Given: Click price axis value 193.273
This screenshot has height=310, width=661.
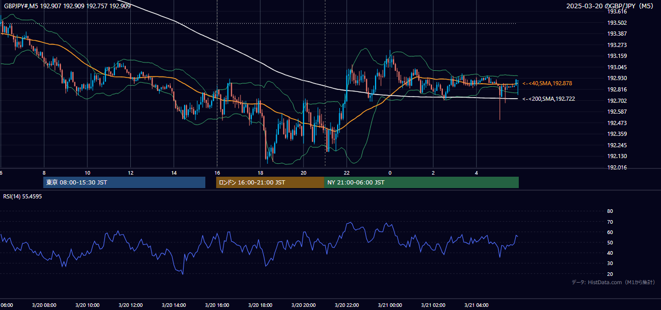Looking at the screenshot, I should tap(617, 45).
